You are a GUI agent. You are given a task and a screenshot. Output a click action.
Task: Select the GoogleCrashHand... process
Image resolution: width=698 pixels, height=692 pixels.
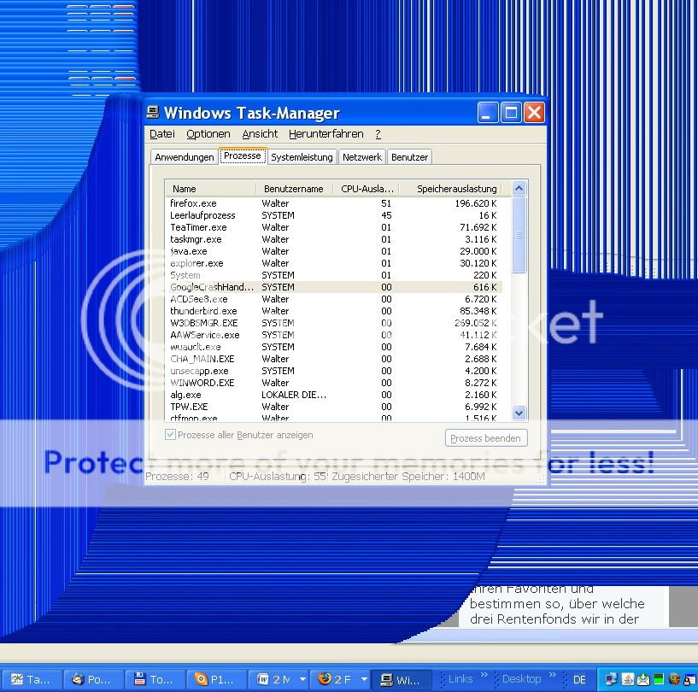click(334, 288)
